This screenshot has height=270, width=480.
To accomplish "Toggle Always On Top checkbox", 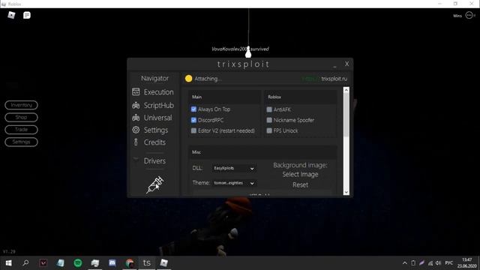I will [193, 109].
